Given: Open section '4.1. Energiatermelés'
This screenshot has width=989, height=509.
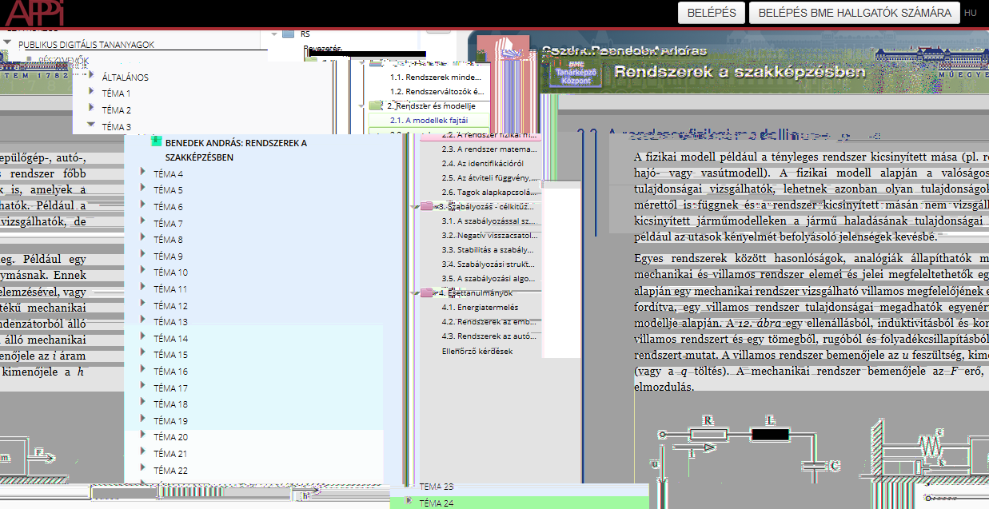Looking at the screenshot, I should pos(480,307).
